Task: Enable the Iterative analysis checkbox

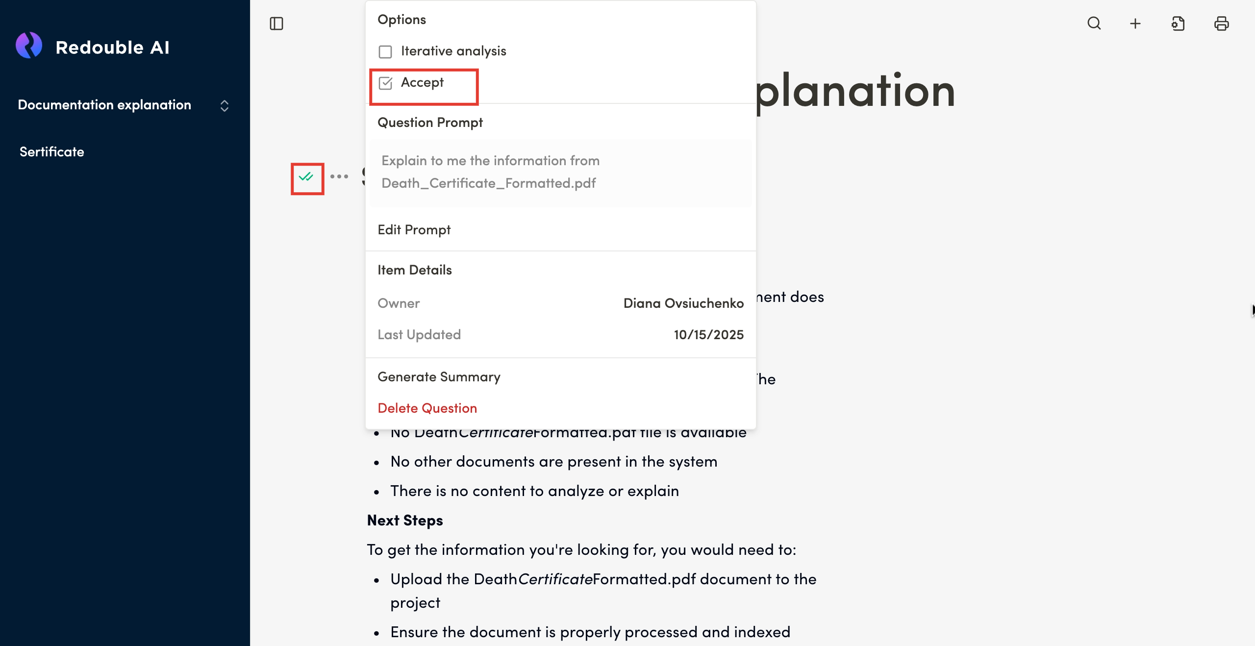Action: click(385, 51)
